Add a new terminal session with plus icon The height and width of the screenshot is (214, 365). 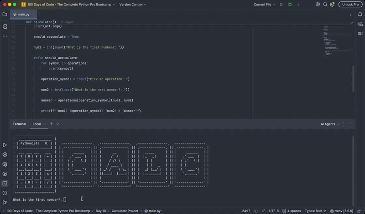(51, 124)
